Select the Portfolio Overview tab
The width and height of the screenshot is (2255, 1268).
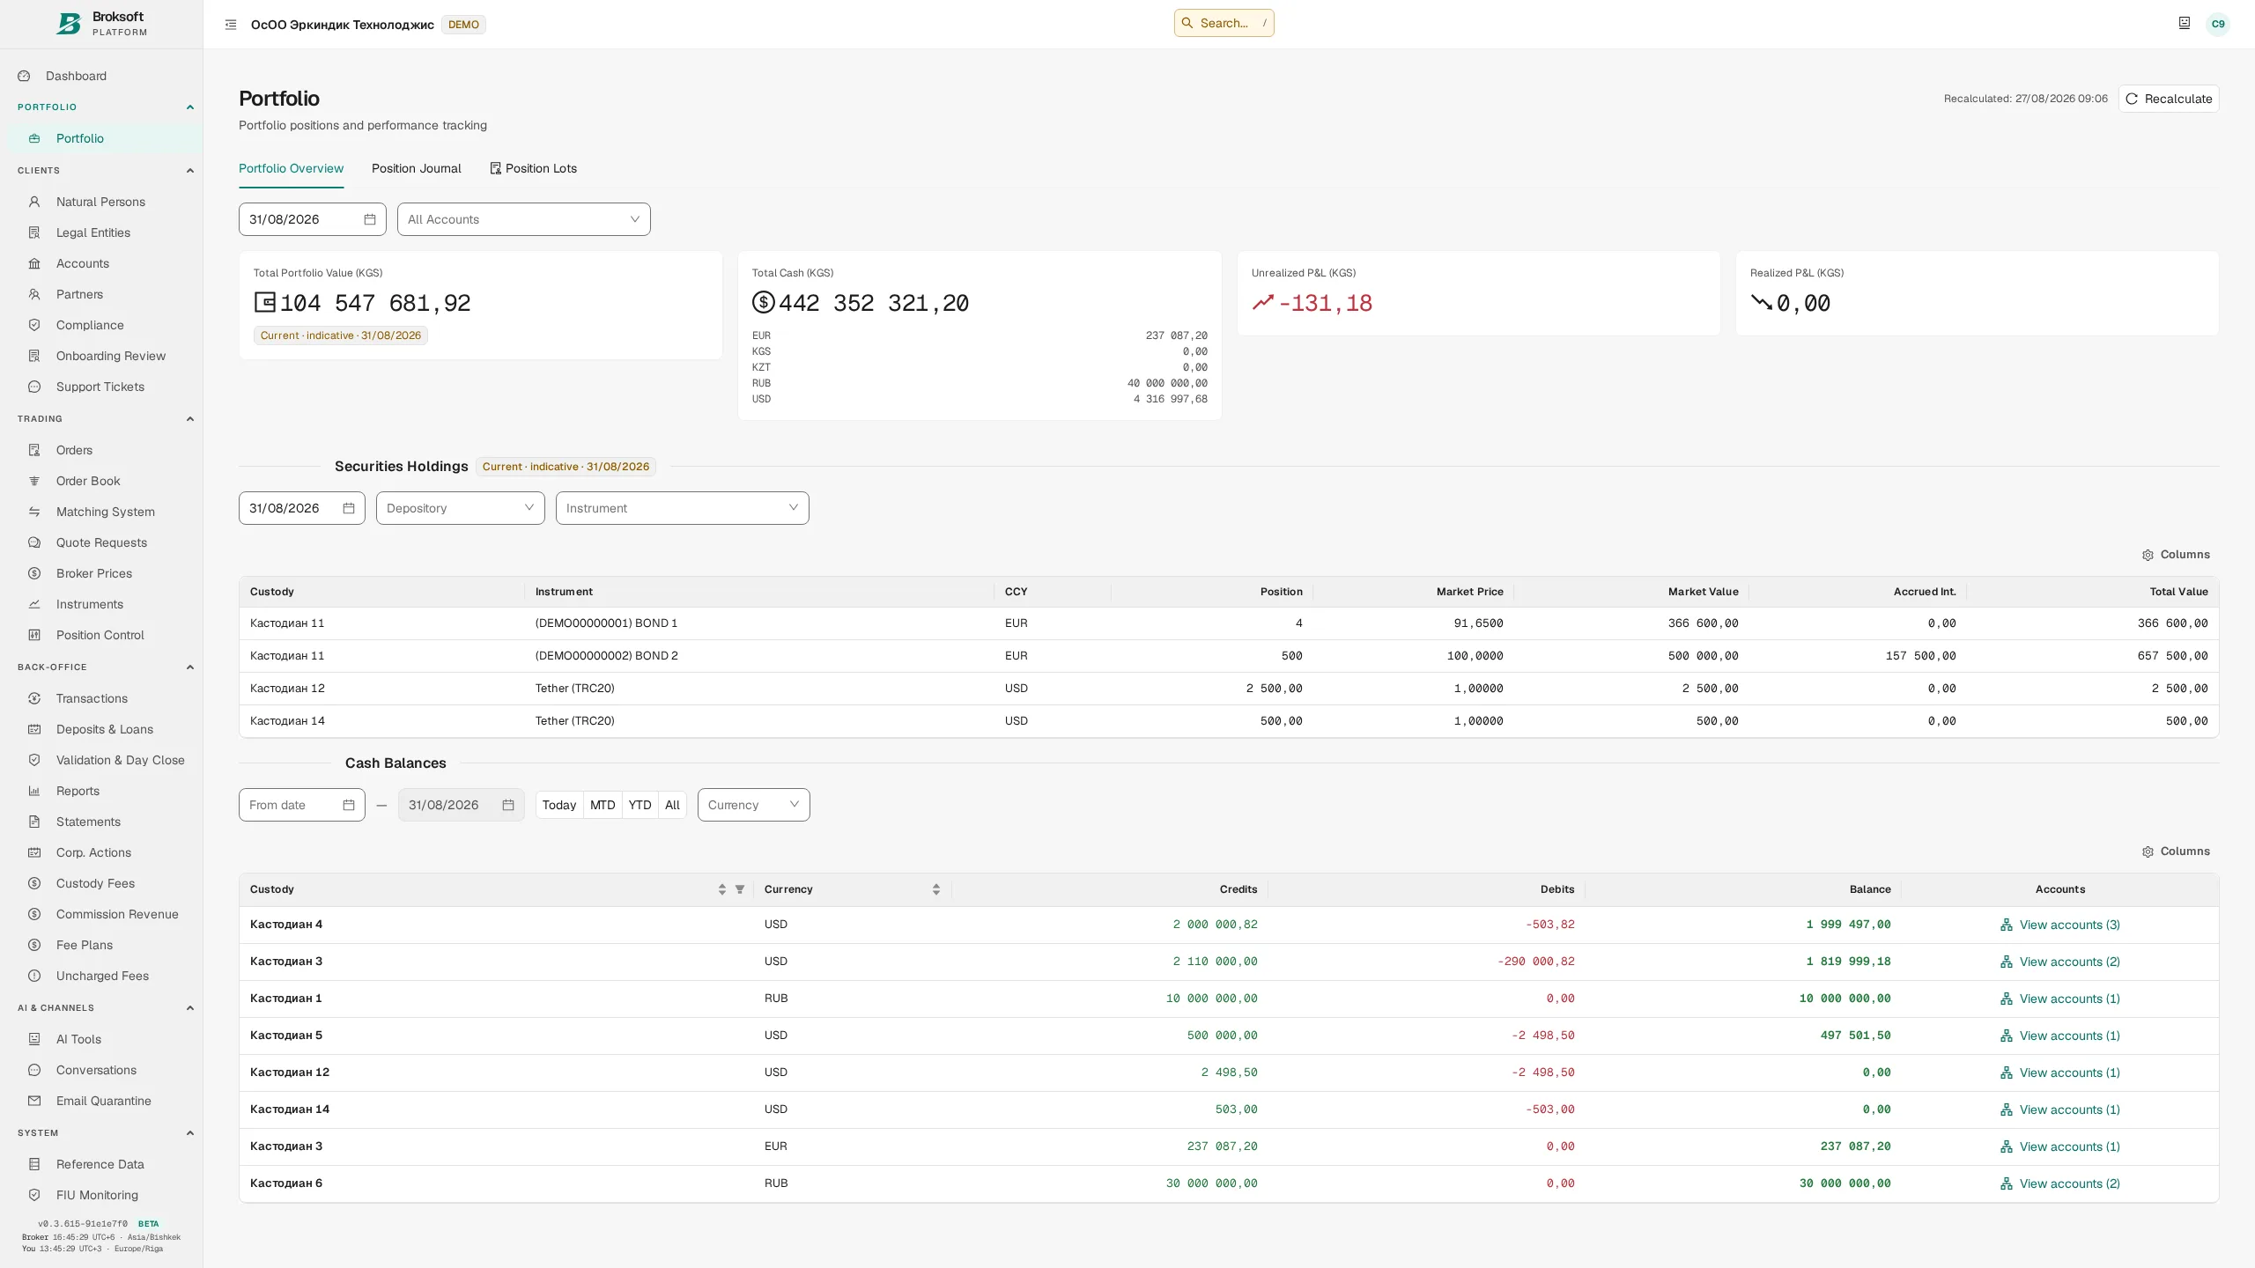pos(292,168)
